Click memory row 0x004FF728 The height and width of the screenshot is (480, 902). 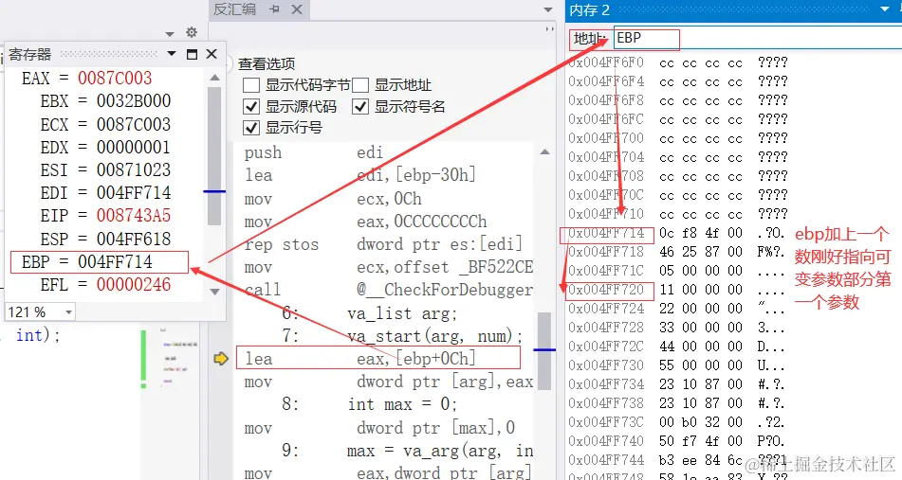point(677,328)
